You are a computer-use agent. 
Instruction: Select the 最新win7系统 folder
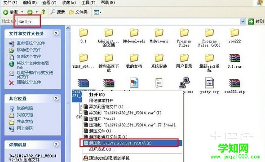[209, 63]
